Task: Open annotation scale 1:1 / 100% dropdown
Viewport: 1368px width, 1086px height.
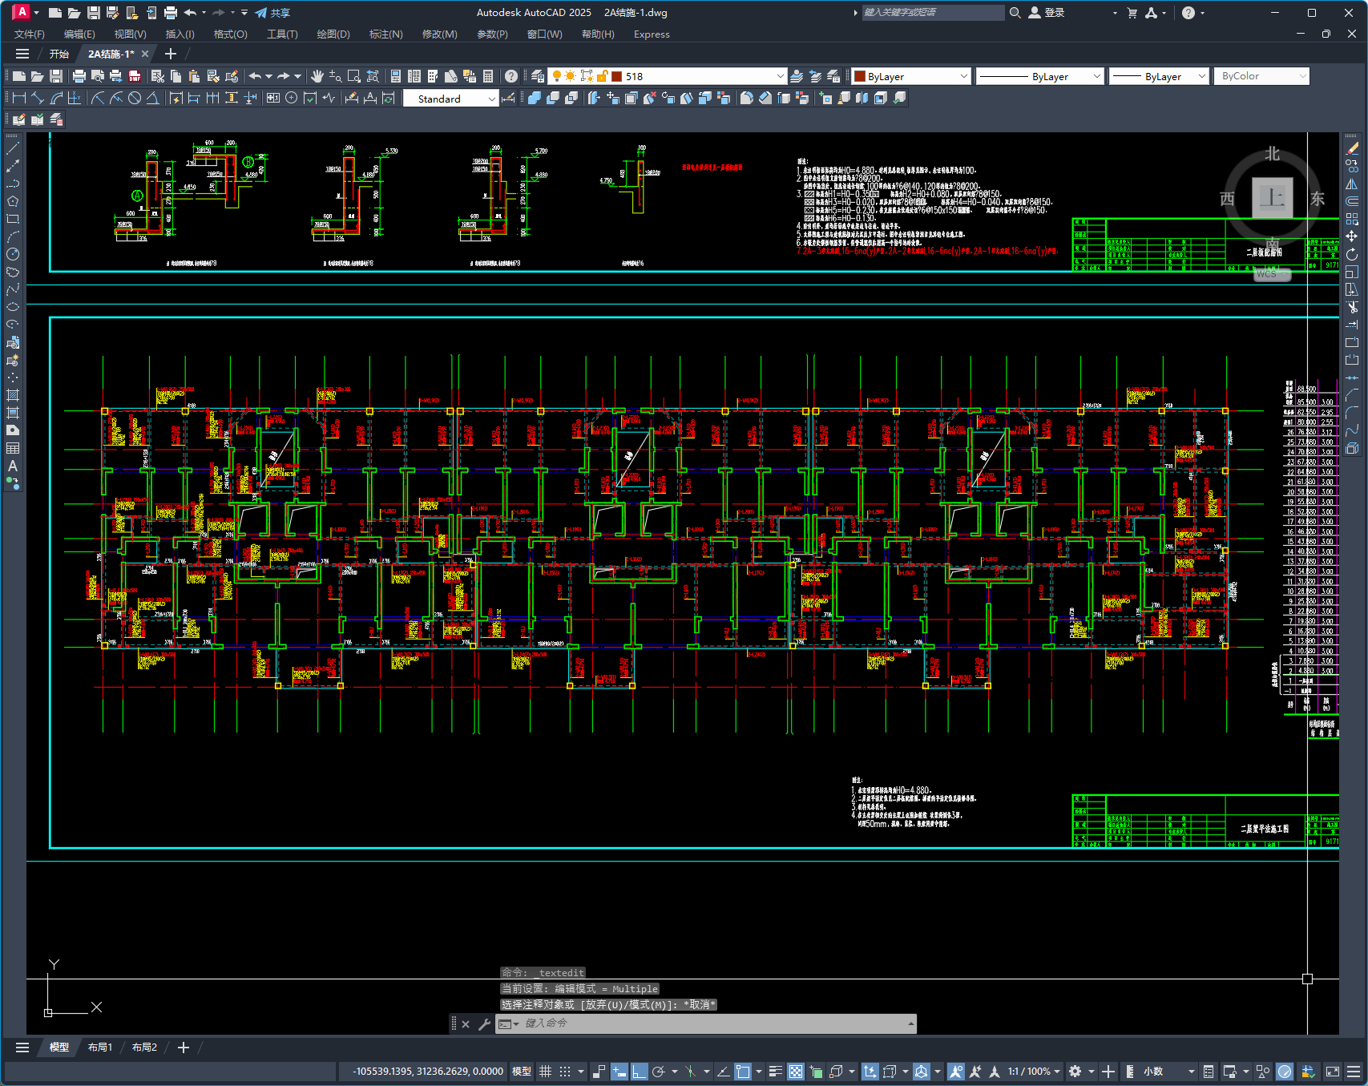Action: tap(1034, 1072)
